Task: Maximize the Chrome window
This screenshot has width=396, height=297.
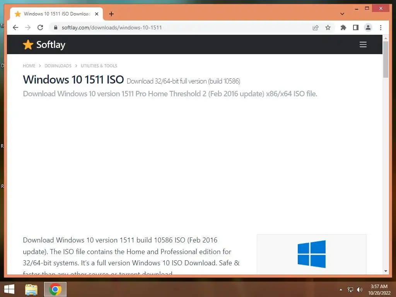Action: pos(367,9)
